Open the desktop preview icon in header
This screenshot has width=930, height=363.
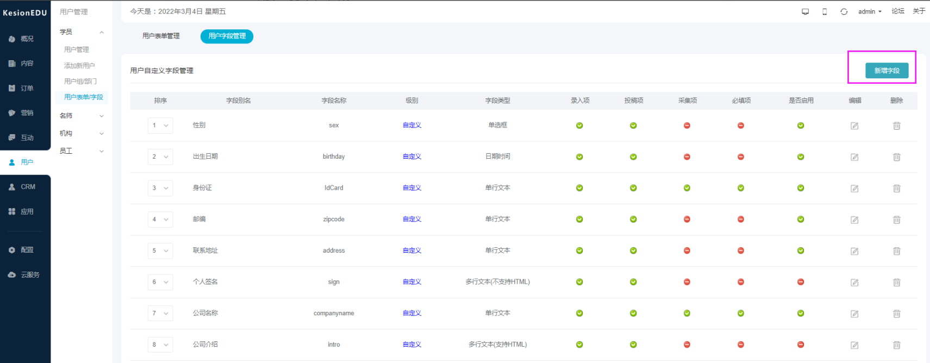805,11
